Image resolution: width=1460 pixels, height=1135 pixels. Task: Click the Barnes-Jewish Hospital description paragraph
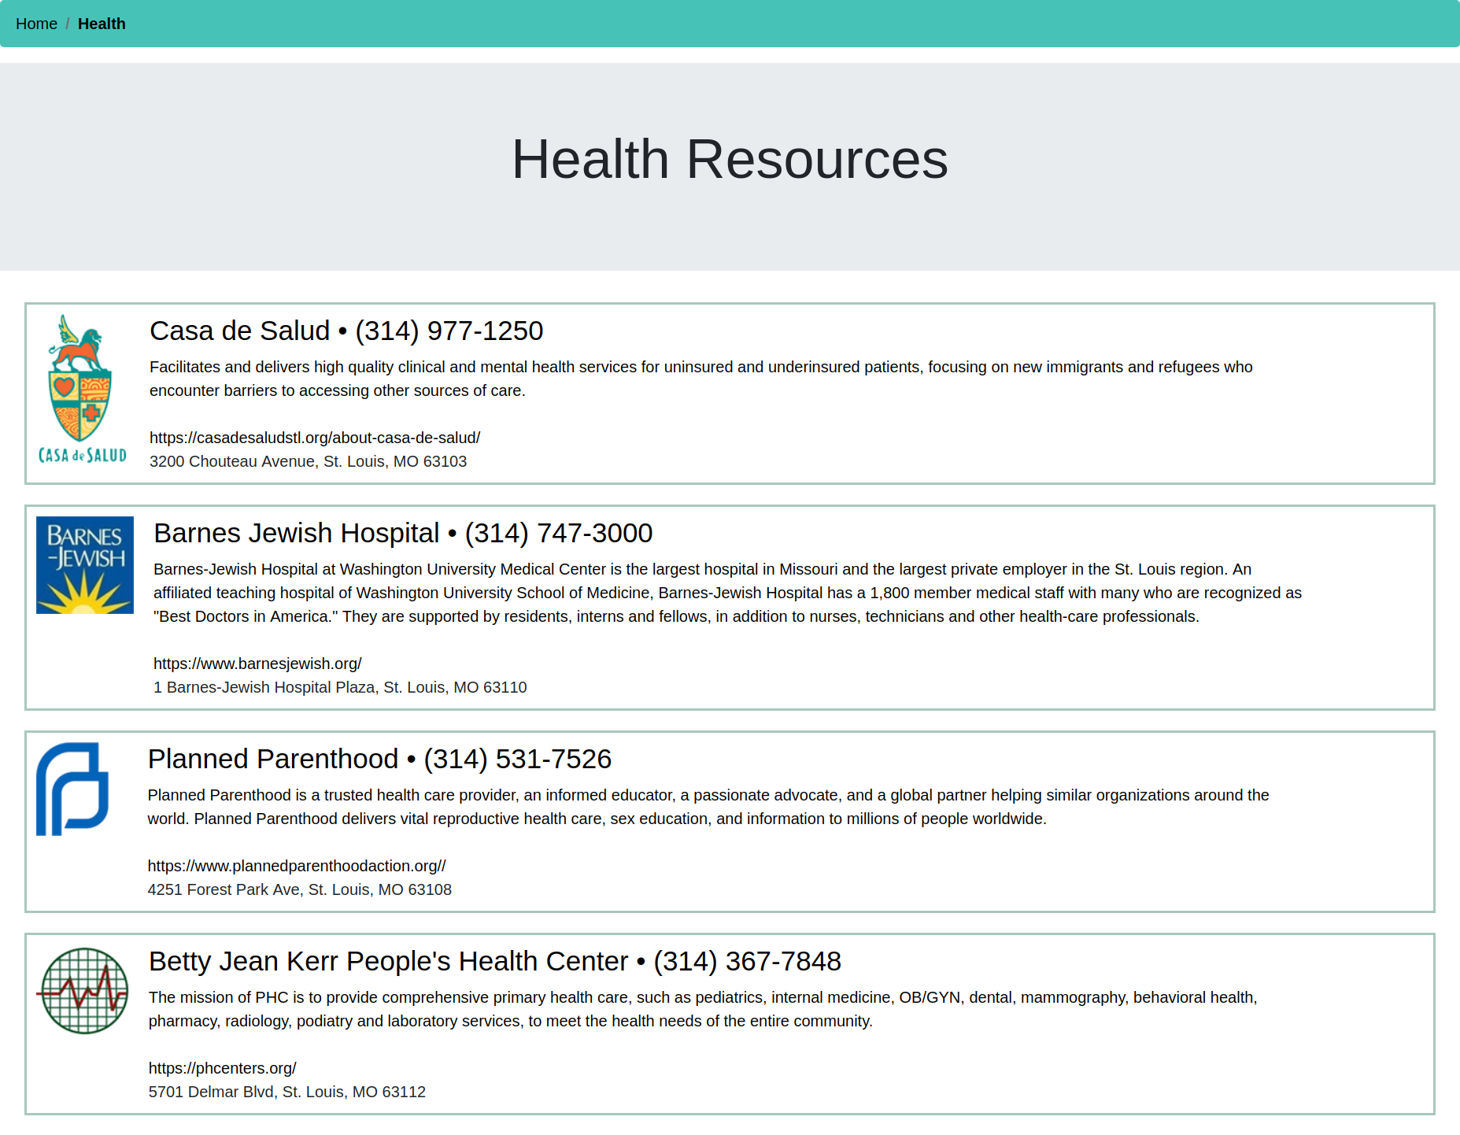click(x=728, y=593)
